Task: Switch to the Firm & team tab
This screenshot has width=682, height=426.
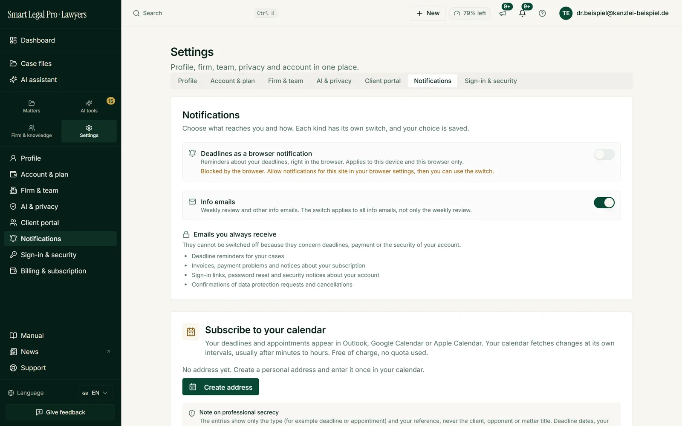Action: click(286, 81)
